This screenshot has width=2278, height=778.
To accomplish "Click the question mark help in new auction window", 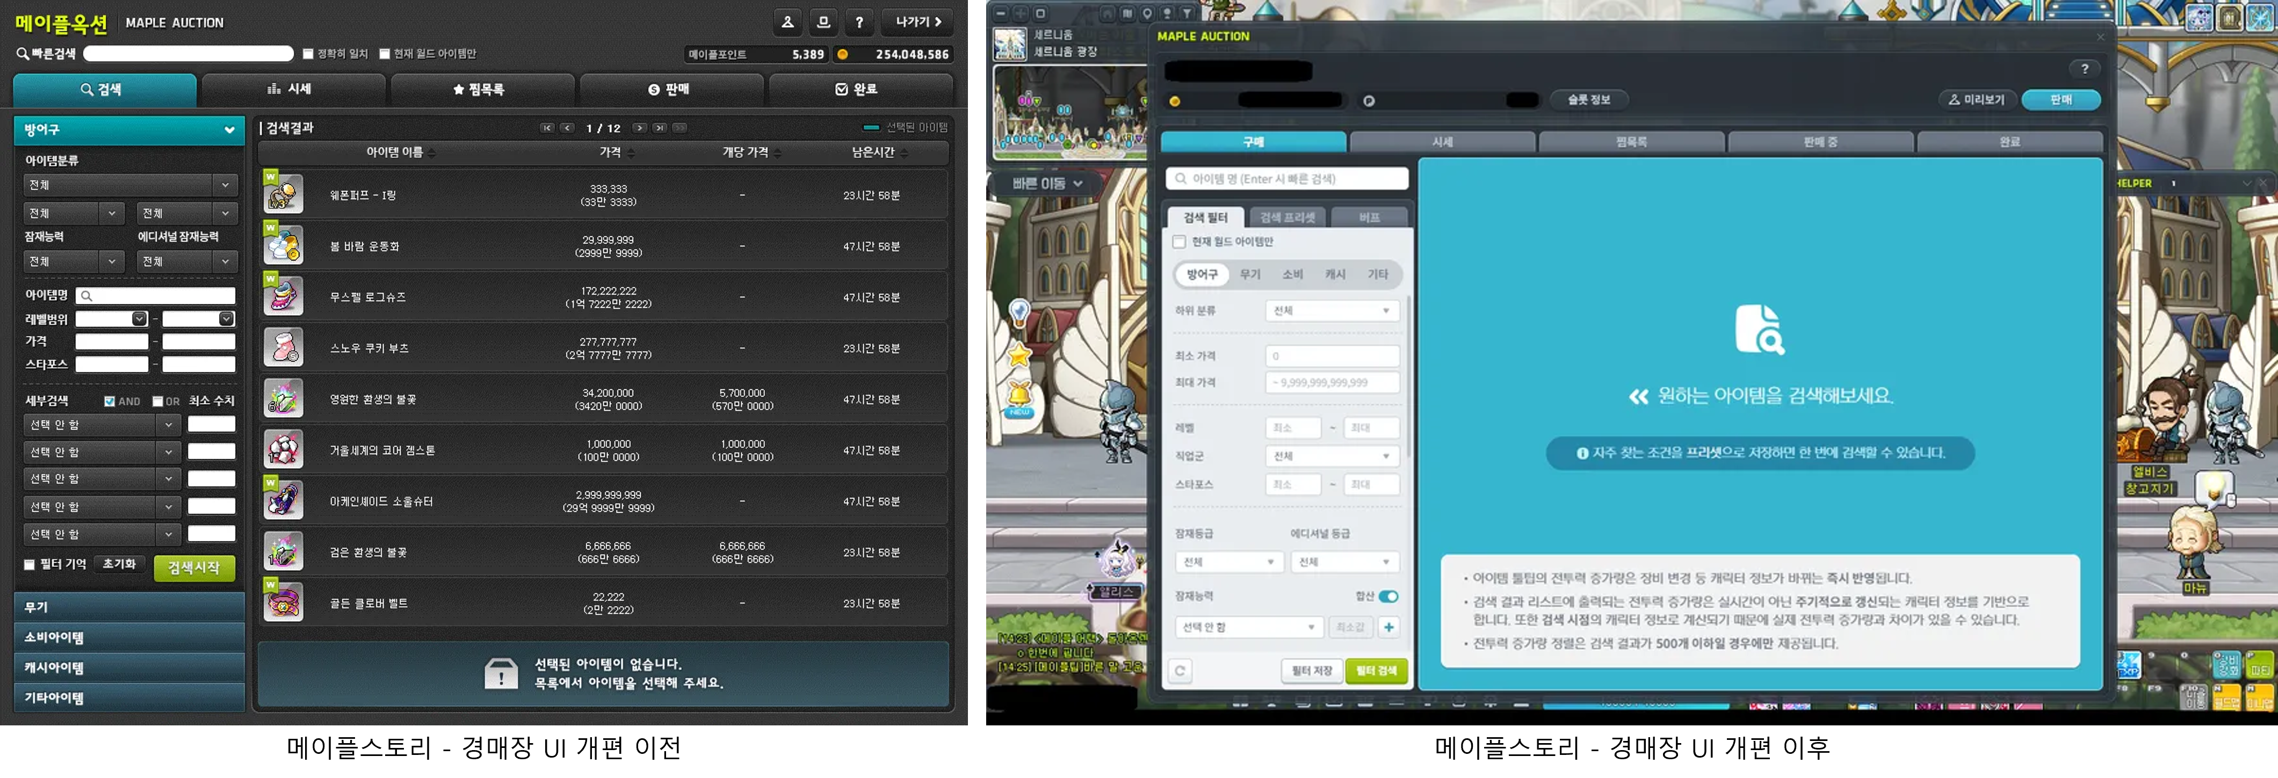I will [2084, 69].
